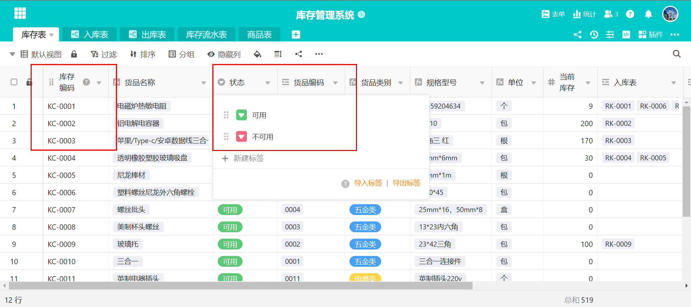691x307 pixels.
Task: Click the horizontal scrollbar thumb
Action: 240,286
